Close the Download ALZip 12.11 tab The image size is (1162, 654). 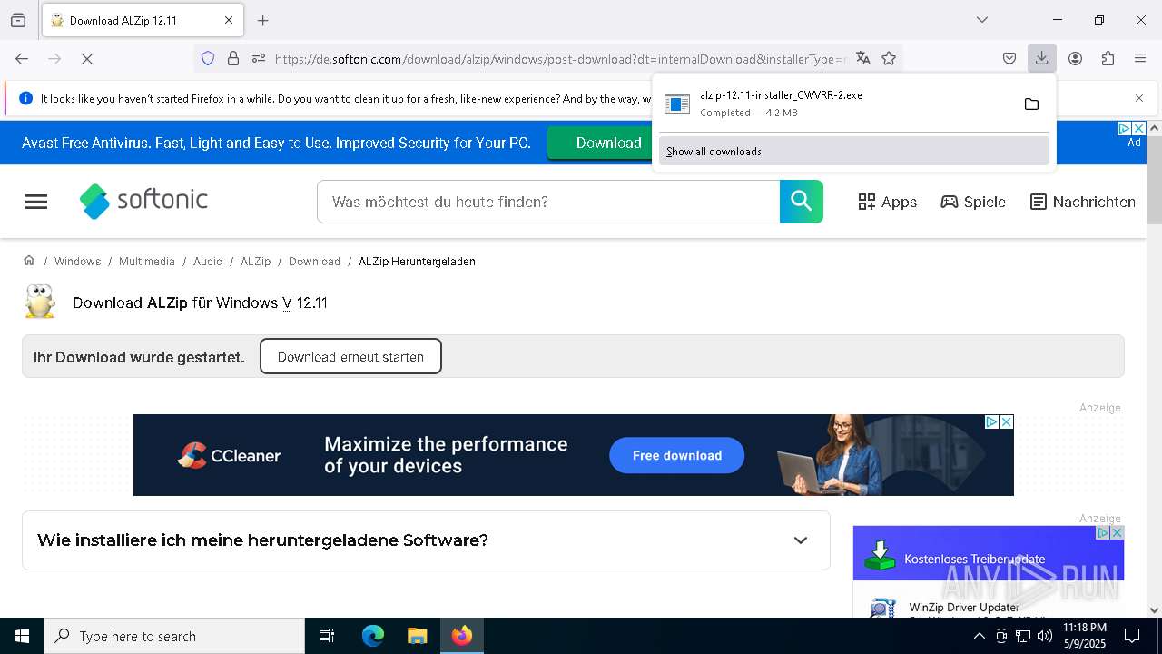(229, 20)
